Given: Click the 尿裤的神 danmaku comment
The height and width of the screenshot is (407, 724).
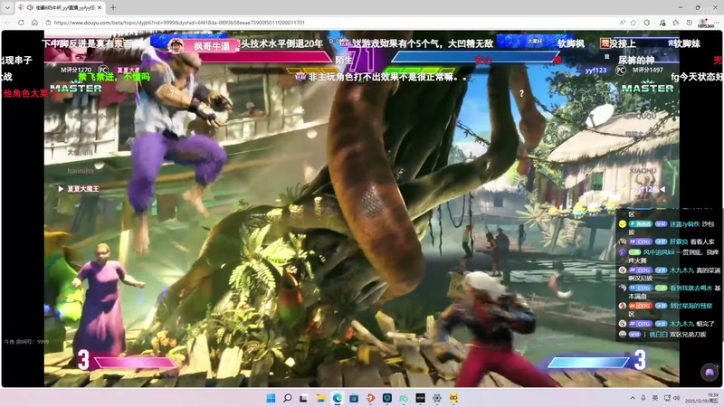Looking at the screenshot, I should tap(636, 60).
